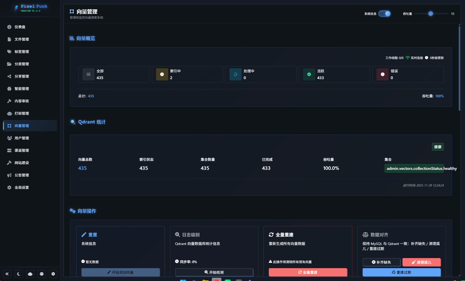Open the robot assistant icon in bottom bar

[30, 274]
